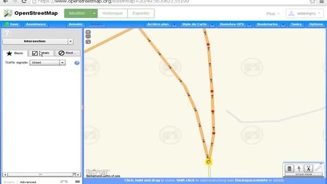
Task: Click the topmost red node on the road
Action: pos(208,44)
